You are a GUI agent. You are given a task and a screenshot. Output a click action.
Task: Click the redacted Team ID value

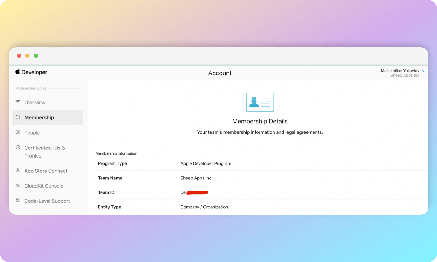[x=194, y=192]
